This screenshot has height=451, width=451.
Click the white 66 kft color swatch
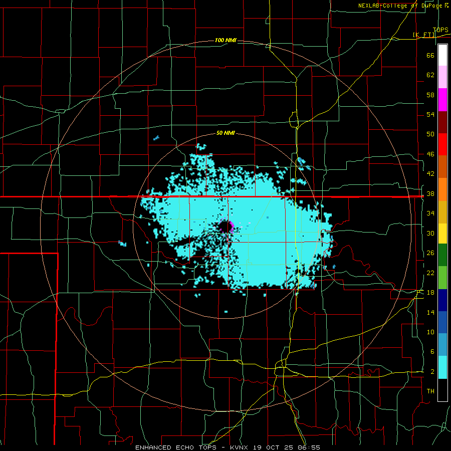click(x=442, y=55)
